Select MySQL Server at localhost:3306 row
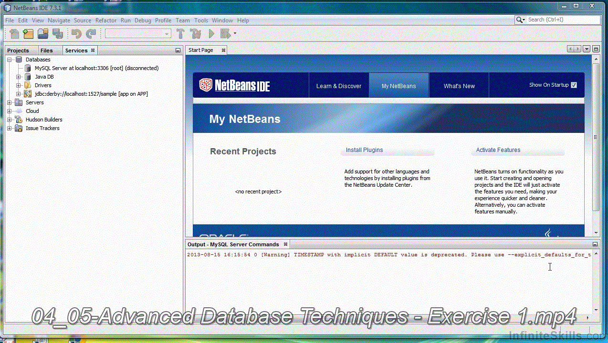This screenshot has height=343, width=608. coord(96,68)
